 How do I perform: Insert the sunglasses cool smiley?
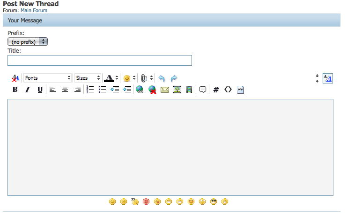(214, 201)
